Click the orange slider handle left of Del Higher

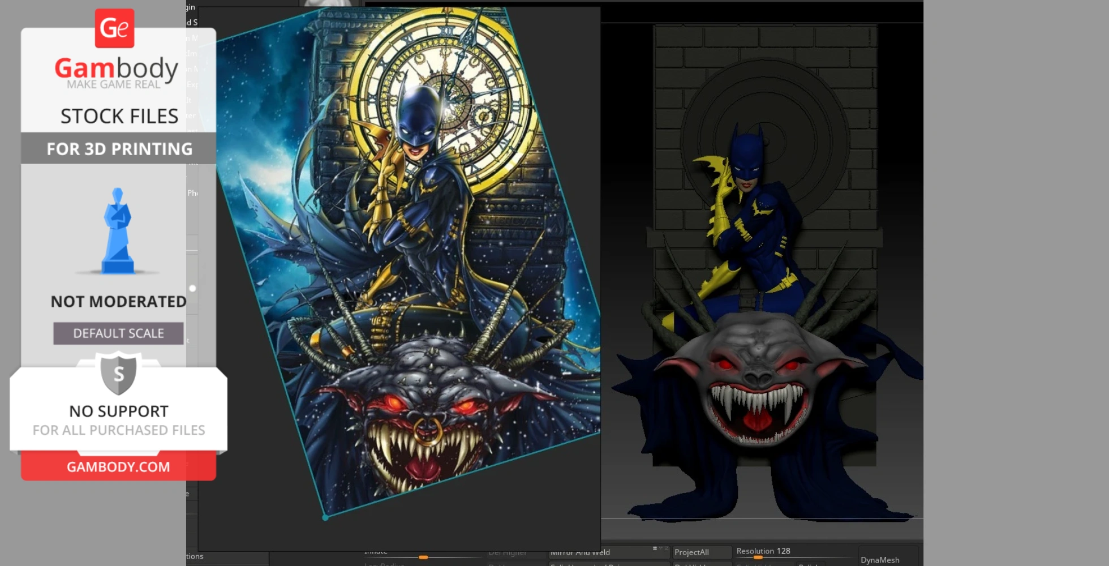pyautogui.click(x=423, y=558)
